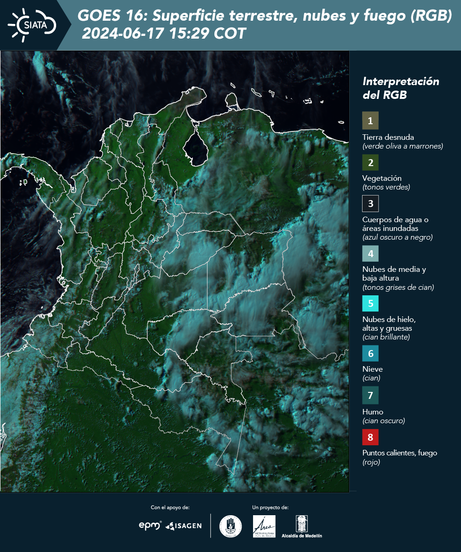
Task: Click the ISAGEN logo
Action: coord(184,526)
